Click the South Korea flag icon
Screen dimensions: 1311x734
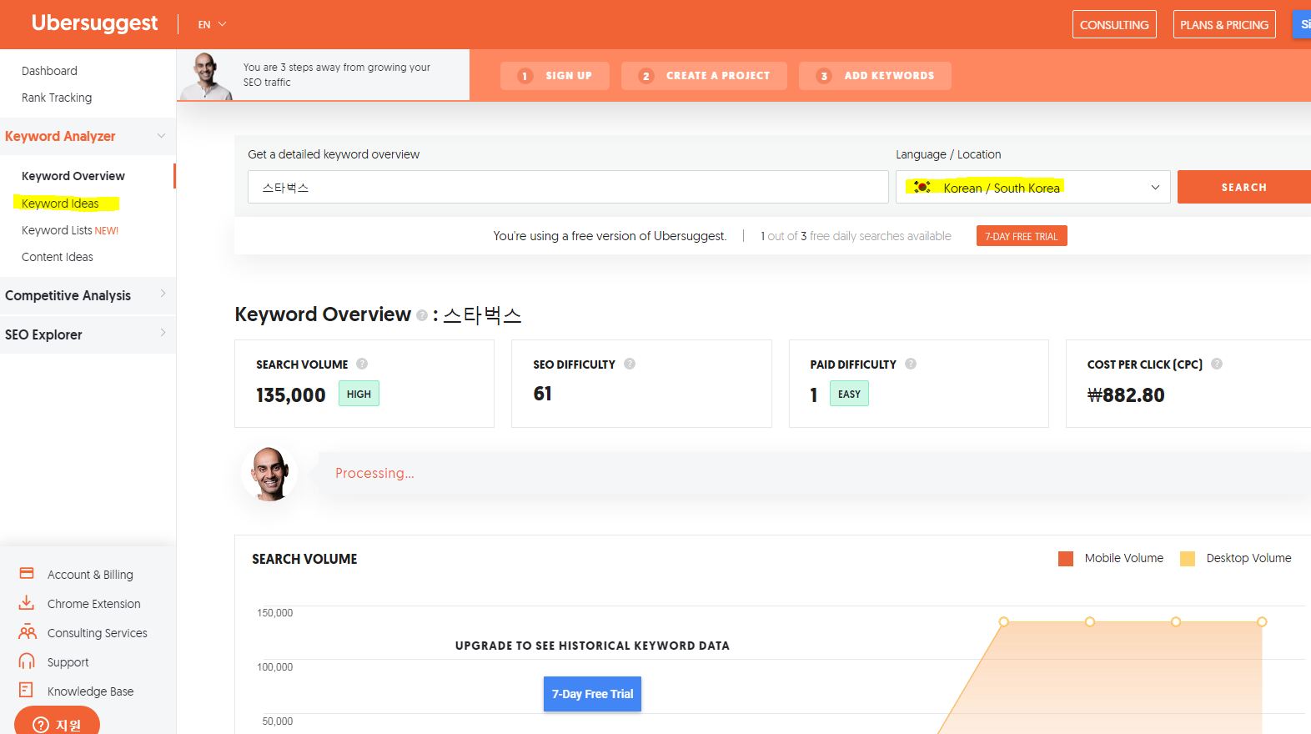click(x=922, y=187)
